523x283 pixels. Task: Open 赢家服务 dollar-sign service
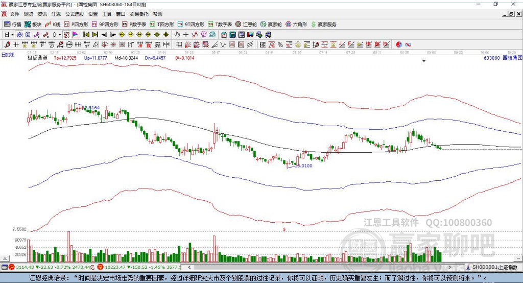click(324, 25)
